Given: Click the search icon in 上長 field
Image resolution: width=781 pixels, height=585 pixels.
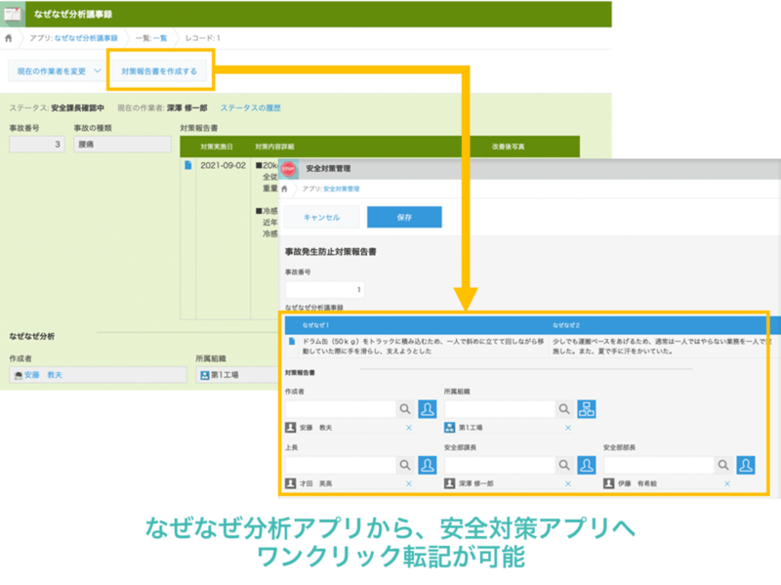Looking at the screenshot, I should coord(405,465).
